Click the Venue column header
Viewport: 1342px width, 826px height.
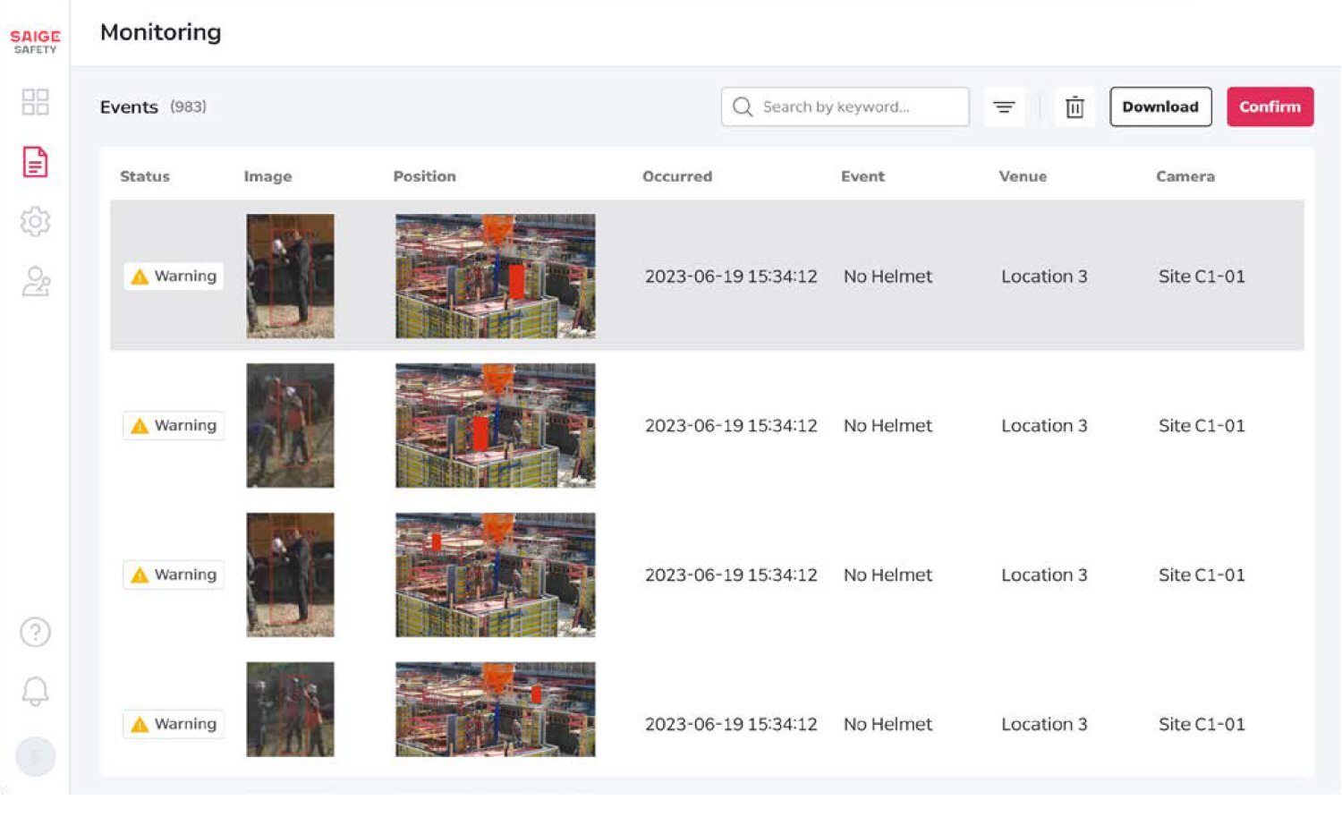coord(1023,176)
